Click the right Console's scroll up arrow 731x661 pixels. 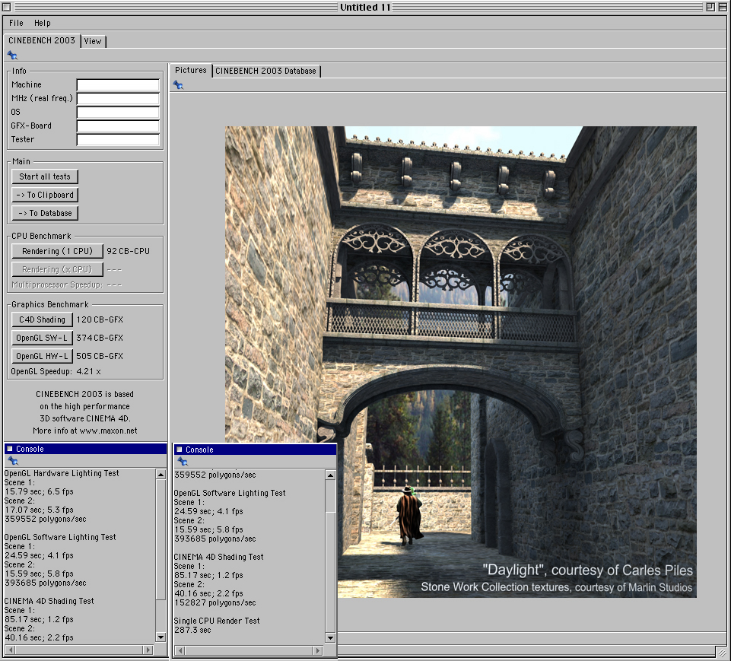point(330,475)
